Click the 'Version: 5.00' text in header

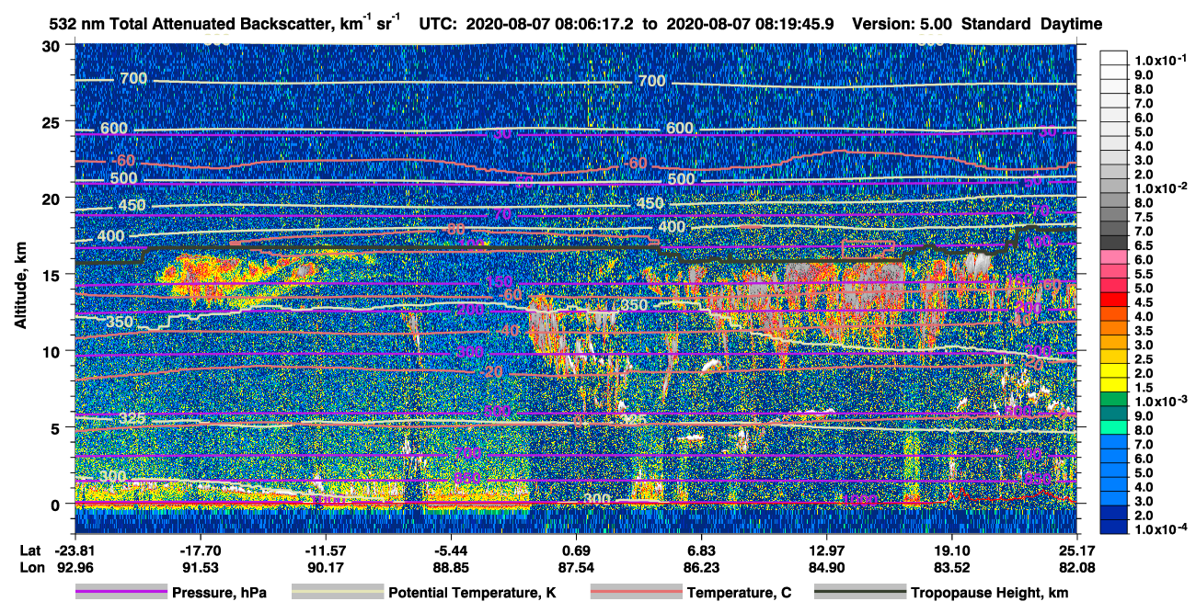coord(903,25)
